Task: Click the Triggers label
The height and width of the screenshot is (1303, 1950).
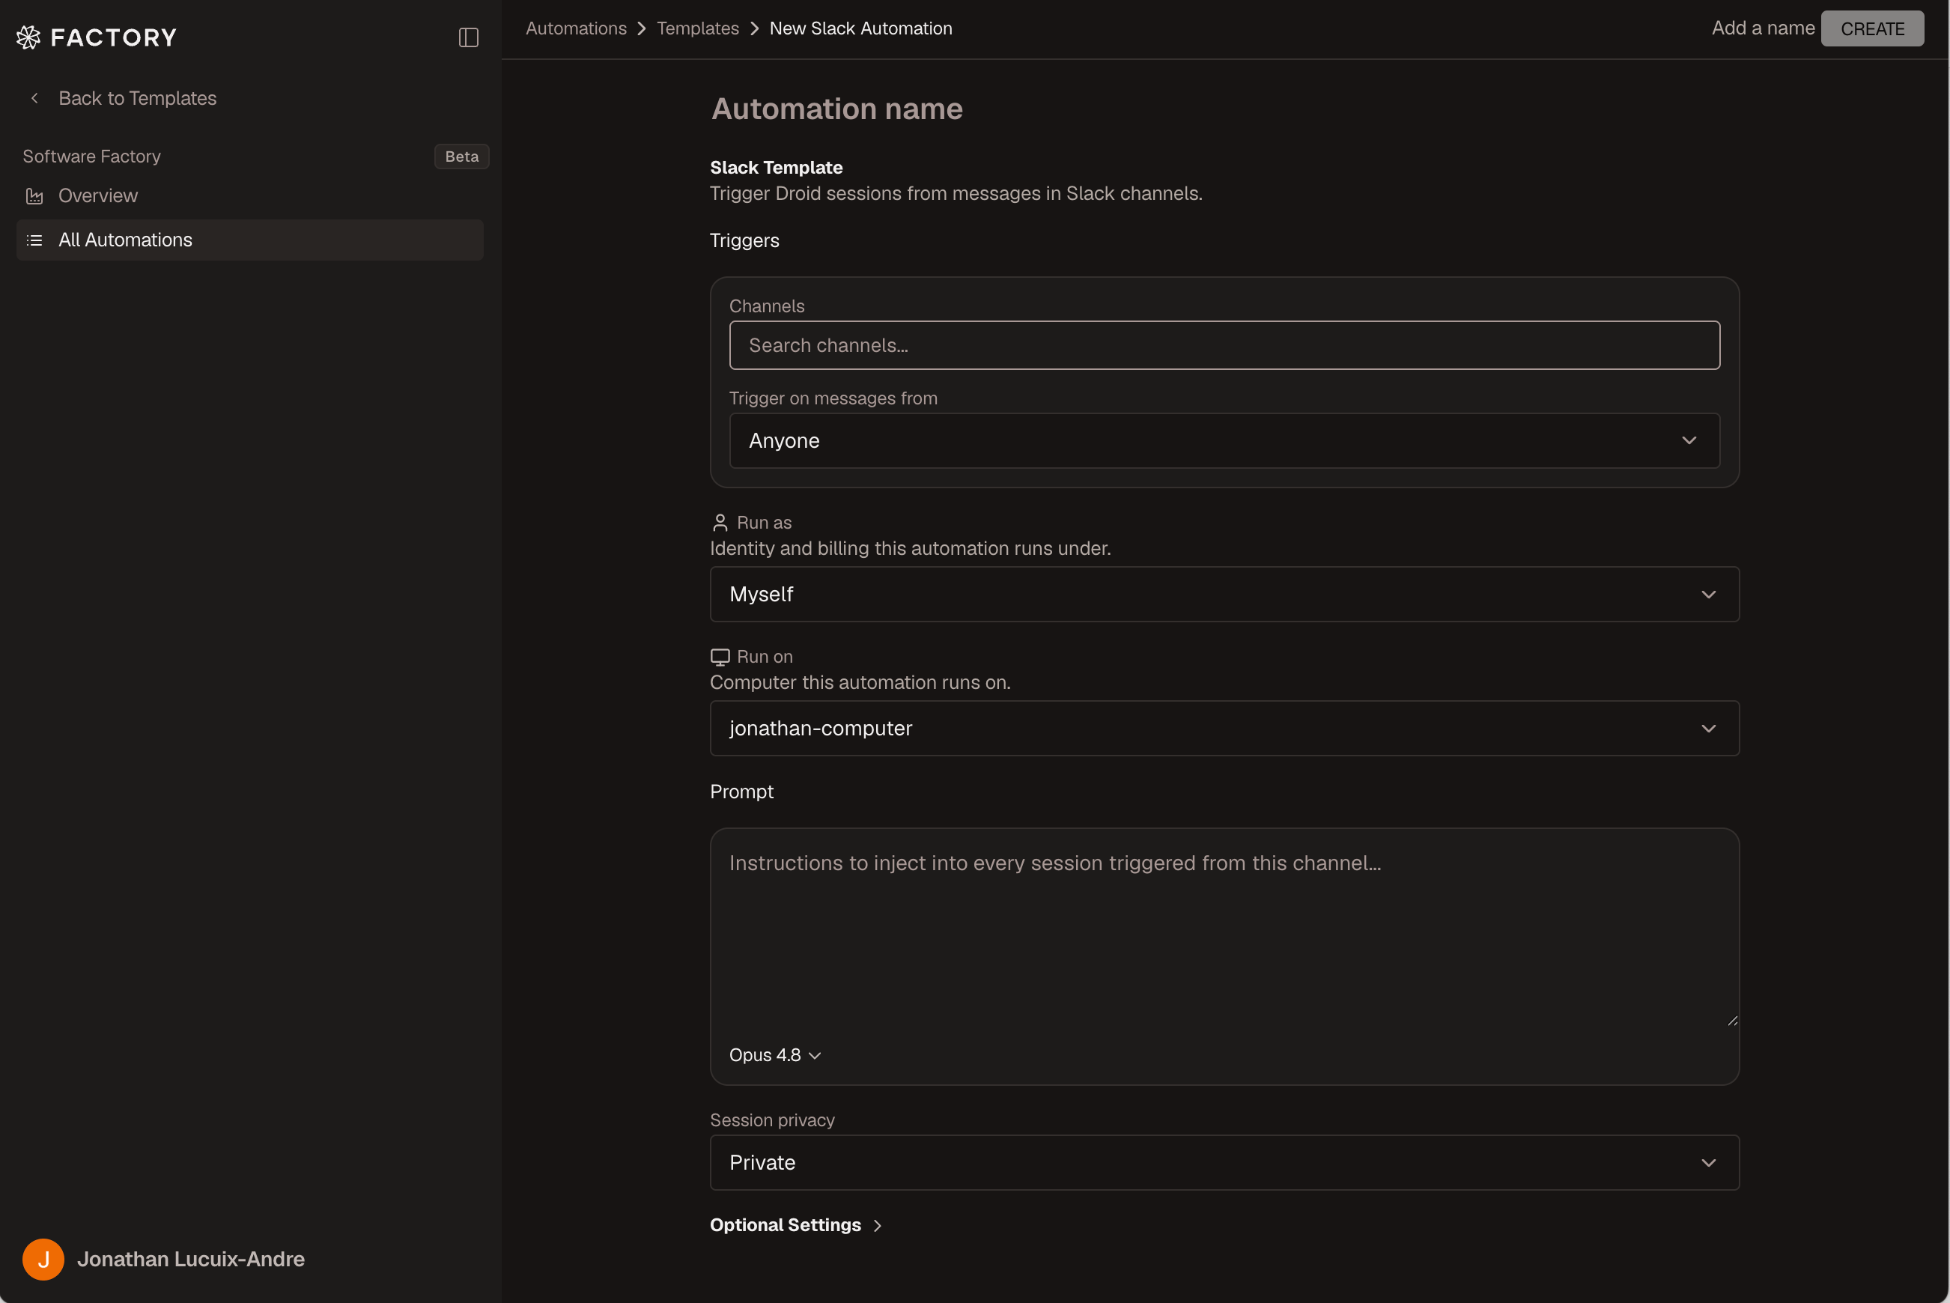Action: point(744,240)
